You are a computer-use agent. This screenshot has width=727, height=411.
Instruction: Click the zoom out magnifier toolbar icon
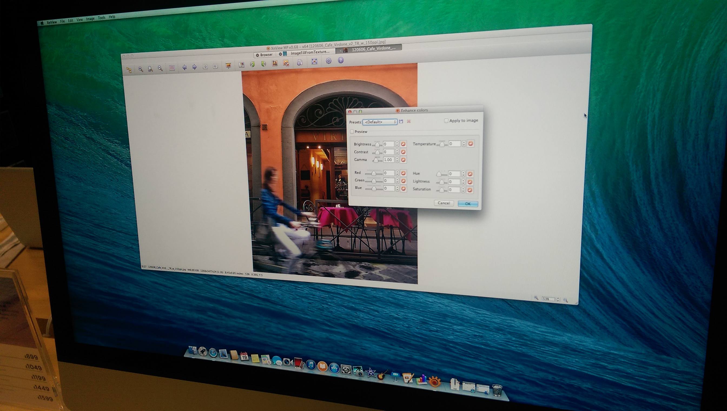click(160, 68)
